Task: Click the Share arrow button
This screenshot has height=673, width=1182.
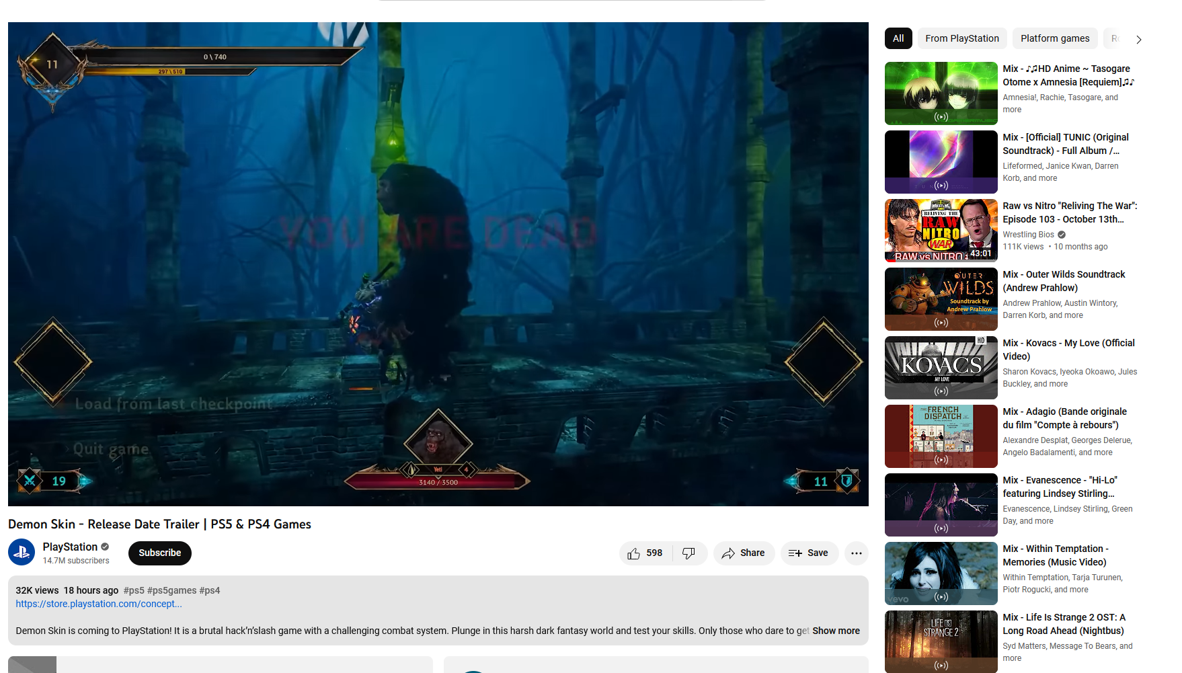Action: (x=744, y=553)
